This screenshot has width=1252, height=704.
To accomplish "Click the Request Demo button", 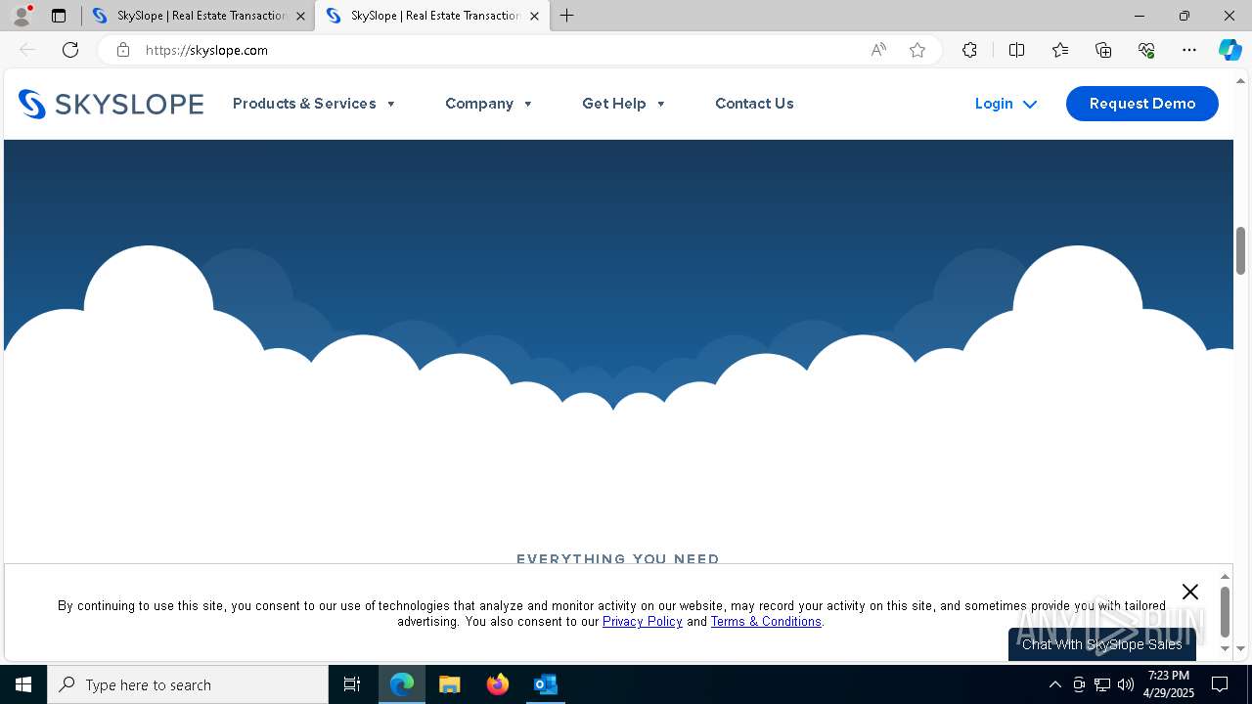I will (1142, 104).
